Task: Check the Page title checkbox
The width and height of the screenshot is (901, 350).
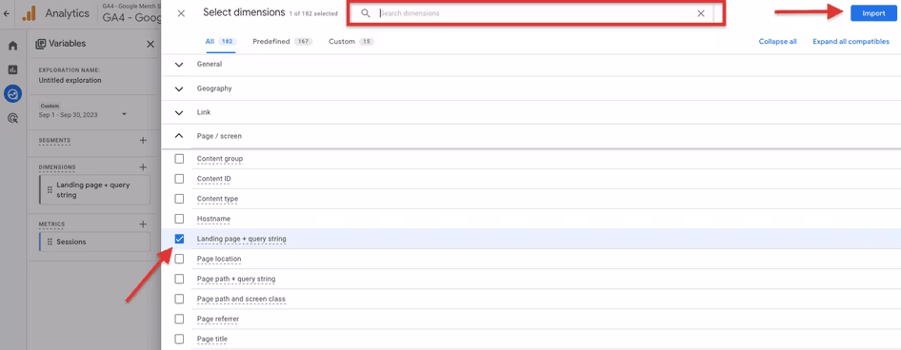Action: 179,340
